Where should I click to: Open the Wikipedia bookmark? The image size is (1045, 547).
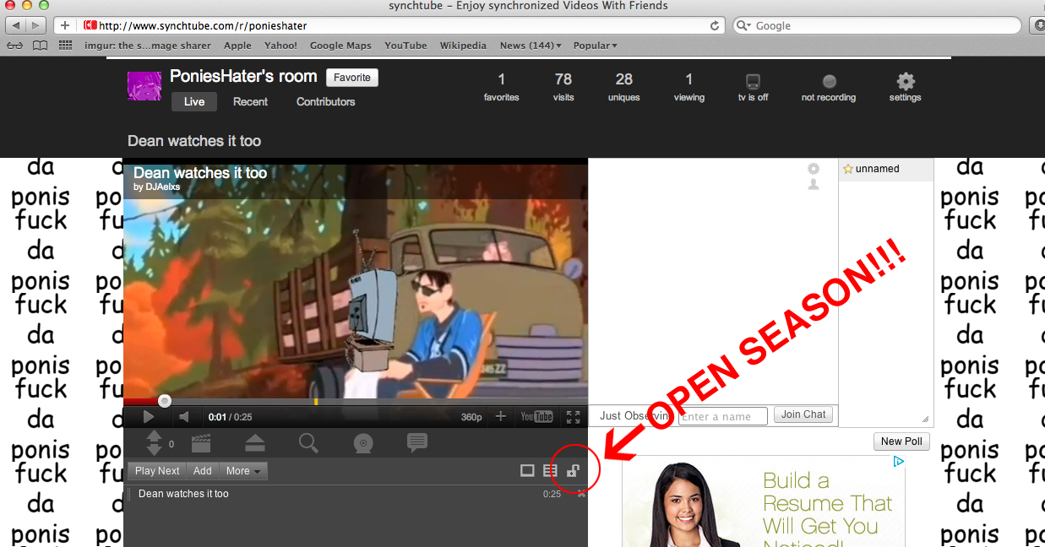(x=463, y=46)
